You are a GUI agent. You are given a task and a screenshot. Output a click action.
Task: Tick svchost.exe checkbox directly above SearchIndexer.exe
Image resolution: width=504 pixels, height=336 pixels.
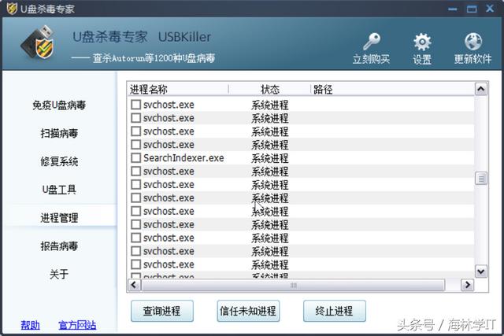coord(136,145)
